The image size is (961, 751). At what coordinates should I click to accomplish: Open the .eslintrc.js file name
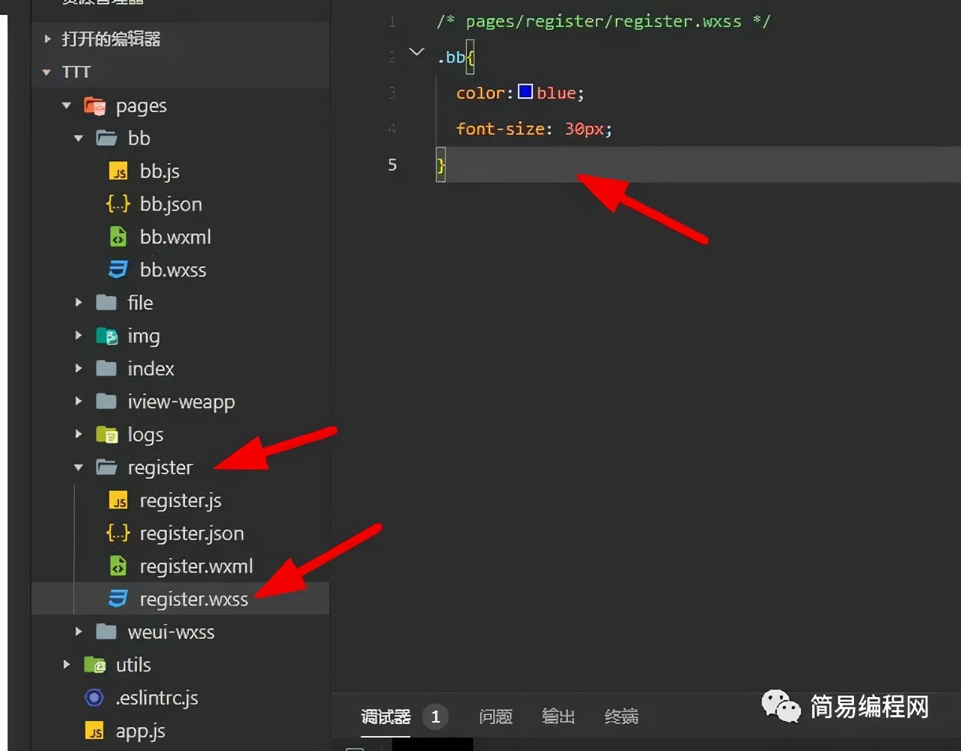pyautogui.click(x=156, y=698)
